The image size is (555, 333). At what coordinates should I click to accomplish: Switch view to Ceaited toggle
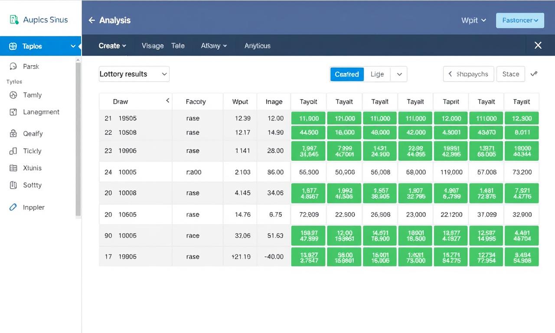pos(347,74)
